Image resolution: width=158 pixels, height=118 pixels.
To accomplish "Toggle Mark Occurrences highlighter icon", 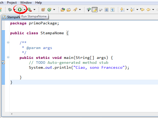I will tap(95, 10).
